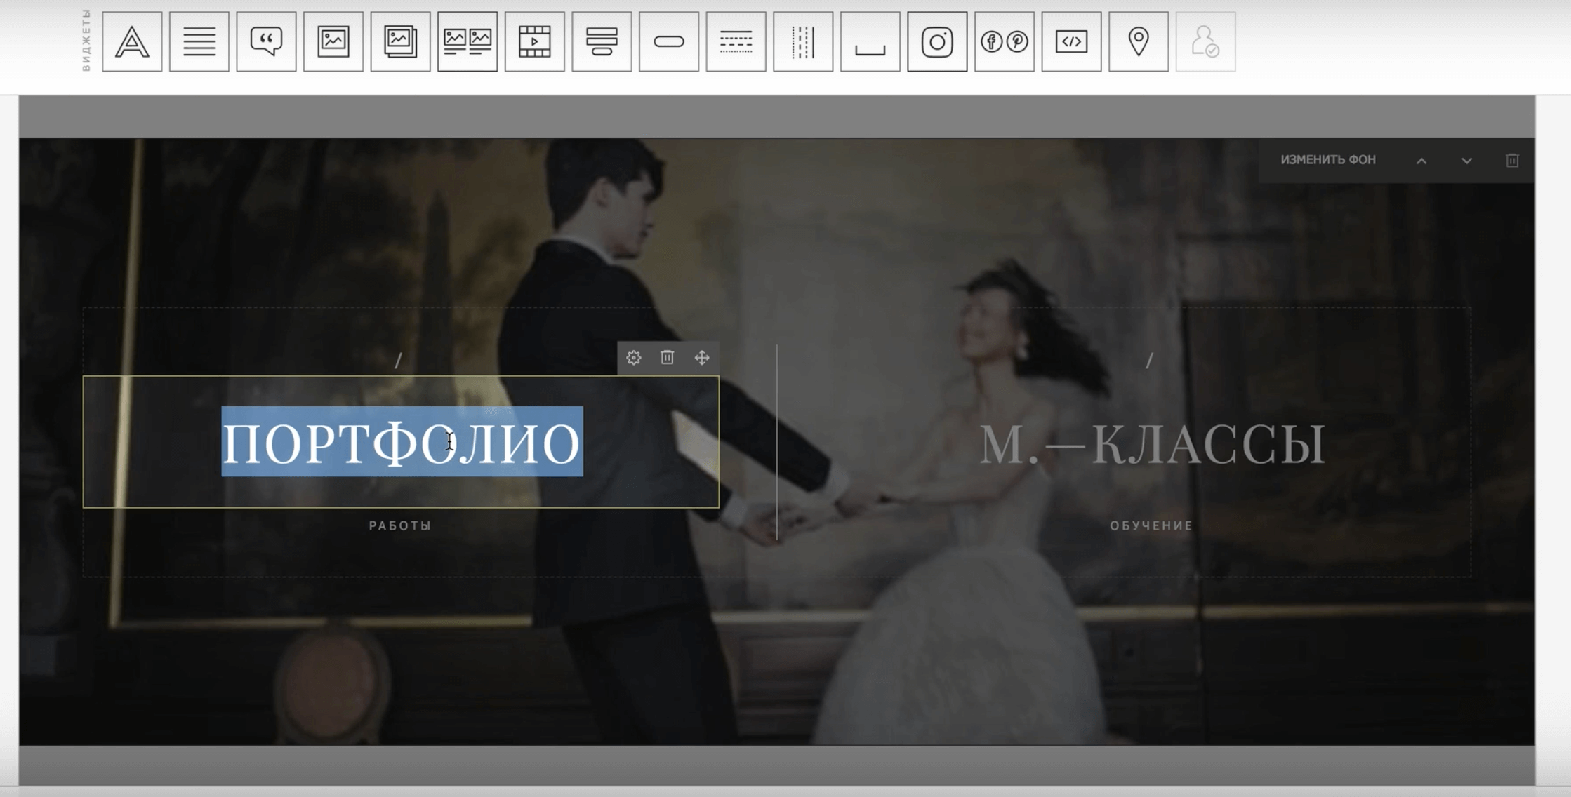This screenshot has width=1571, height=797.
Task: Click the М.—КЛАССЫ heading text
Action: click(x=1151, y=444)
